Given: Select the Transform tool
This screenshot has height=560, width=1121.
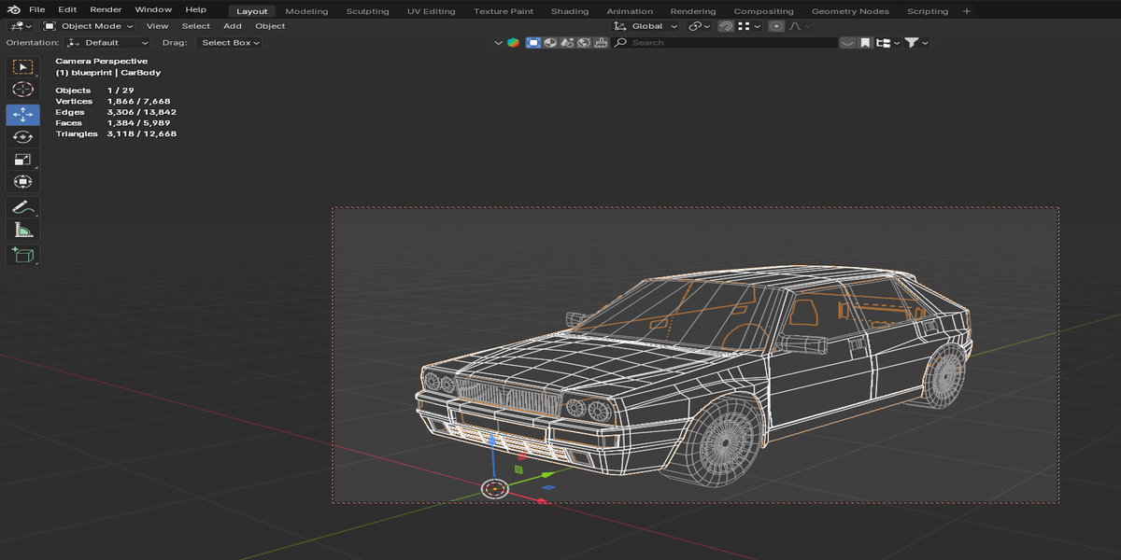Looking at the screenshot, I should pos(22,182).
